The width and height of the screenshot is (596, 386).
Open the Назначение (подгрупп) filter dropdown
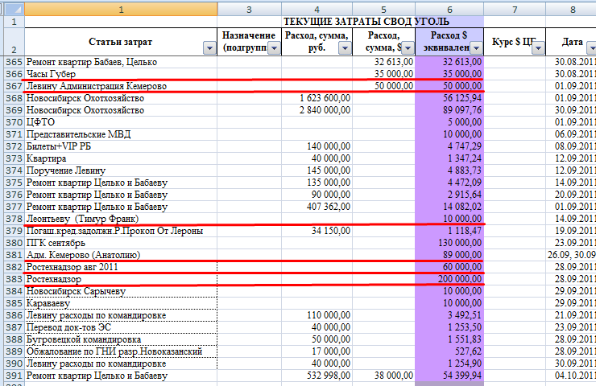point(273,48)
